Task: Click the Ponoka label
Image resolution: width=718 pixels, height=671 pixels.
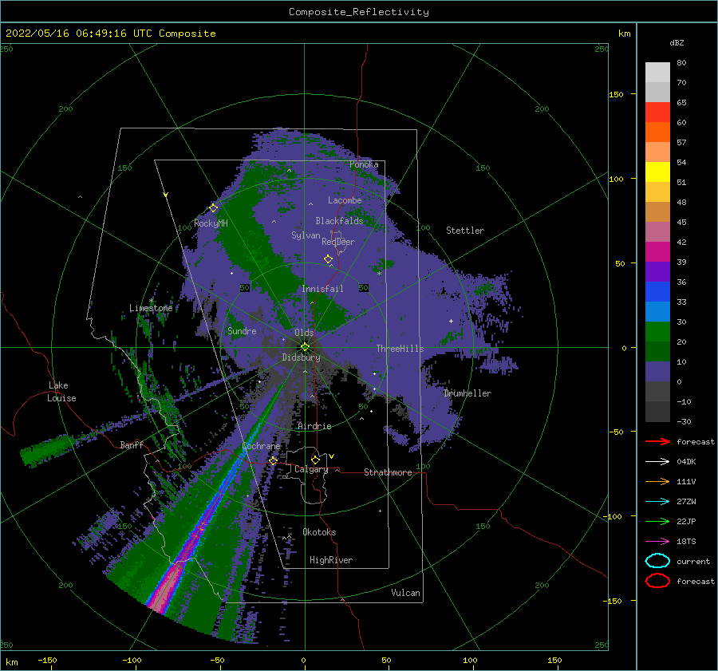Action: [364, 164]
